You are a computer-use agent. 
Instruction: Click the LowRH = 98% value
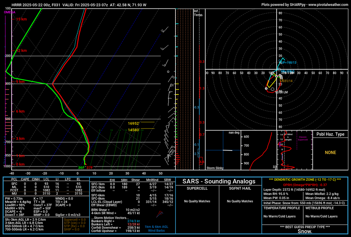15,205
